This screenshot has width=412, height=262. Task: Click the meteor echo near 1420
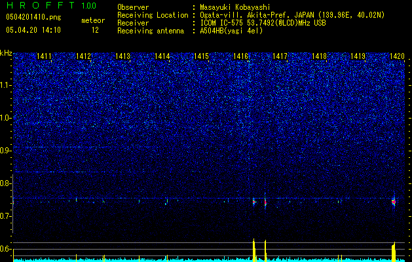click(x=394, y=201)
